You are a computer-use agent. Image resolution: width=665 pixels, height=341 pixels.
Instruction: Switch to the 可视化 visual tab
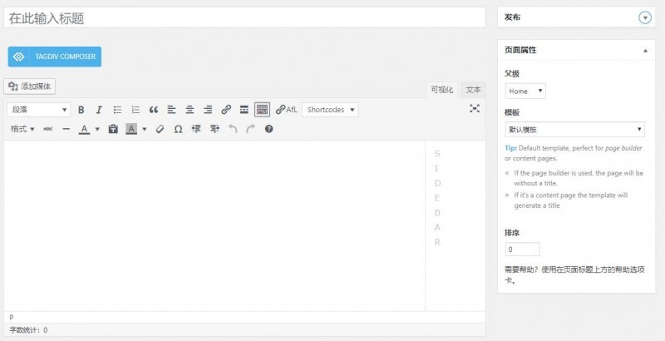tap(441, 89)
